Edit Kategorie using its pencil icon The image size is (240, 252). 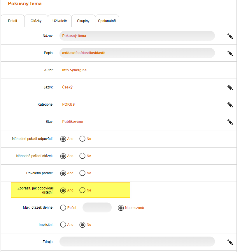[230, 104]
